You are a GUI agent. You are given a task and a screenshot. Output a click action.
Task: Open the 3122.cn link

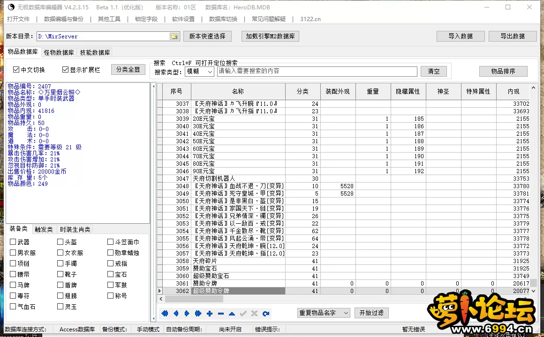[310, 19]
